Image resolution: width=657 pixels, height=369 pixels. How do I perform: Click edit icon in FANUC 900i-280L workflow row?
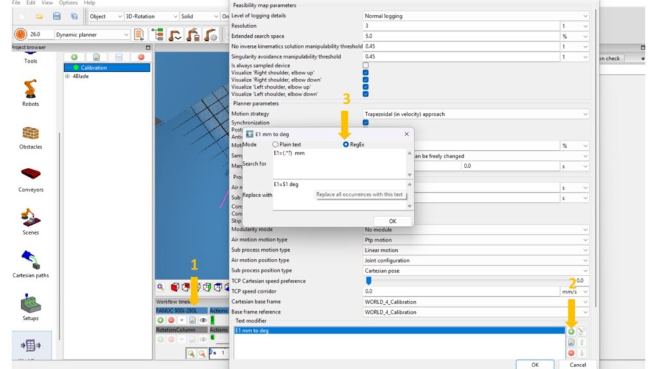pos(192,320)
